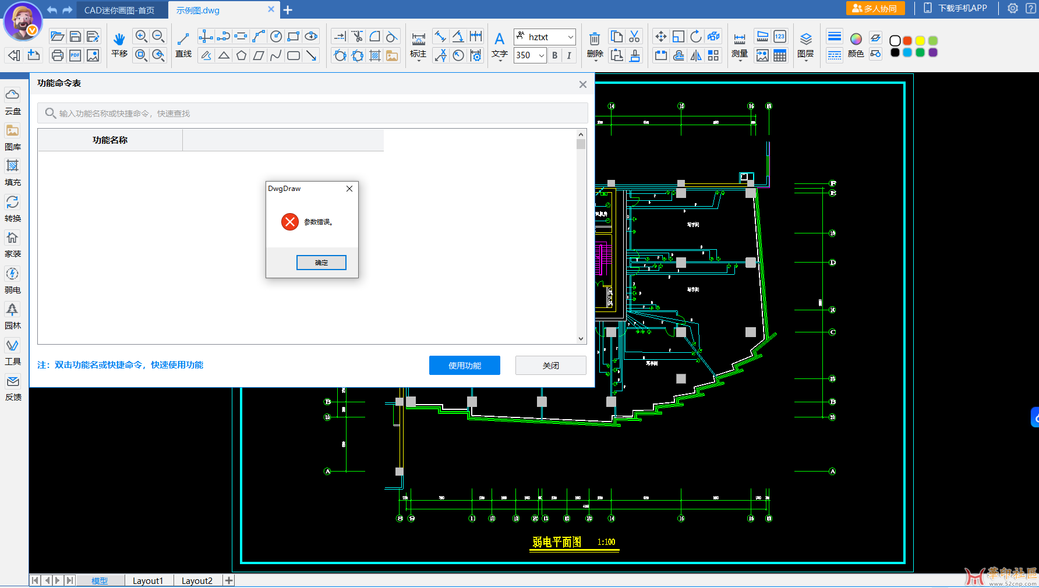Save the drawing with the diskette icon
The image size is (1039, 588).
75,37
